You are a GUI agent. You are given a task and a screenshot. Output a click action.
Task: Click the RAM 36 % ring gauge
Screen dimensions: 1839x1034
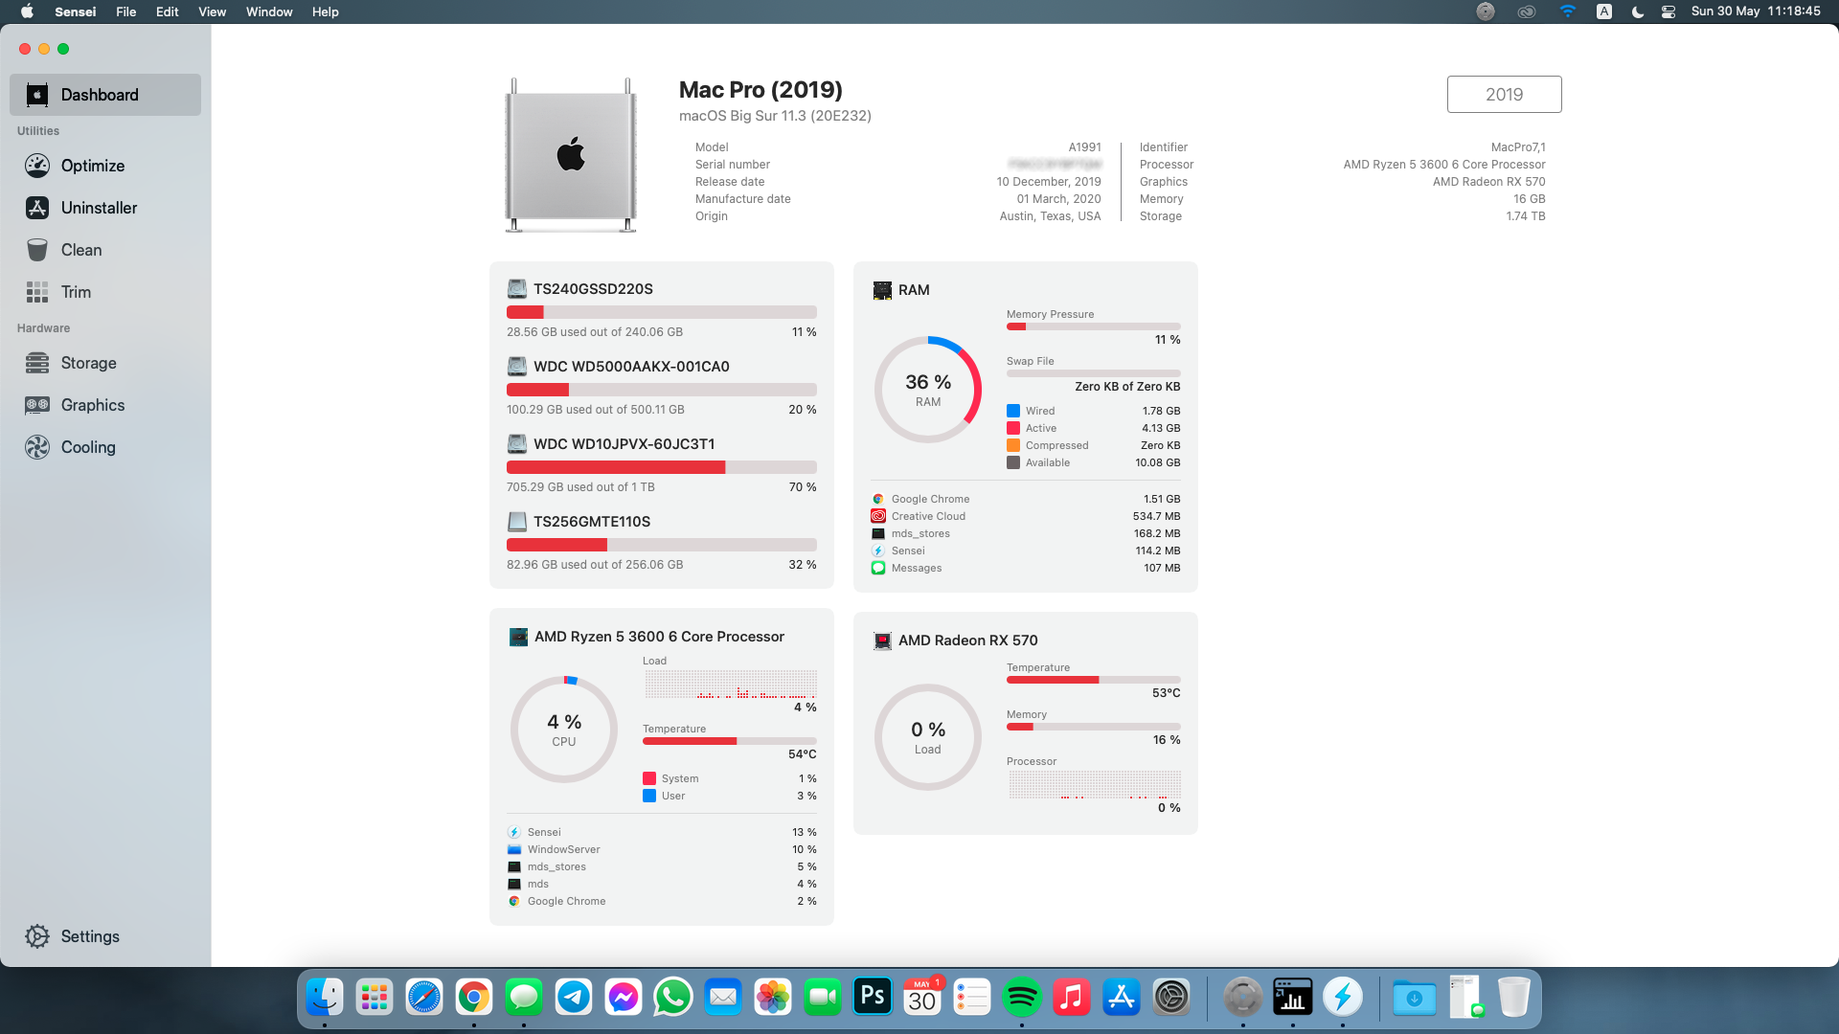927,390
